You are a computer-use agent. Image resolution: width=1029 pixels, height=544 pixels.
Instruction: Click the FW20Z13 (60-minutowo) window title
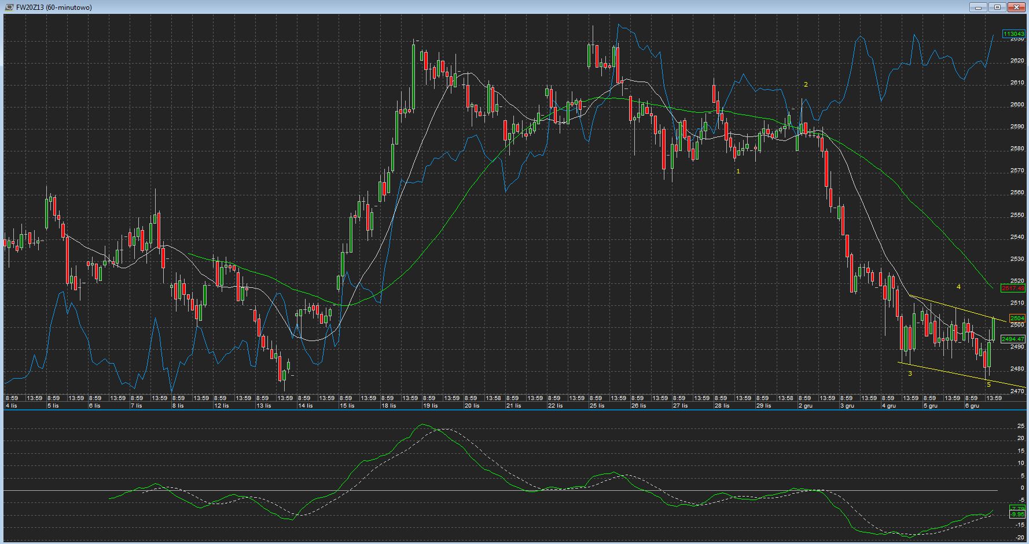[x=53, y=7]
